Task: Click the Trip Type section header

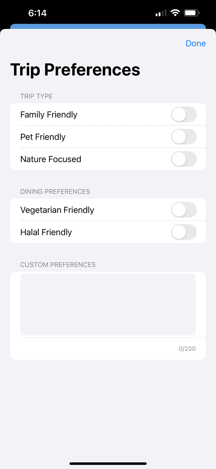Action: 36,96
